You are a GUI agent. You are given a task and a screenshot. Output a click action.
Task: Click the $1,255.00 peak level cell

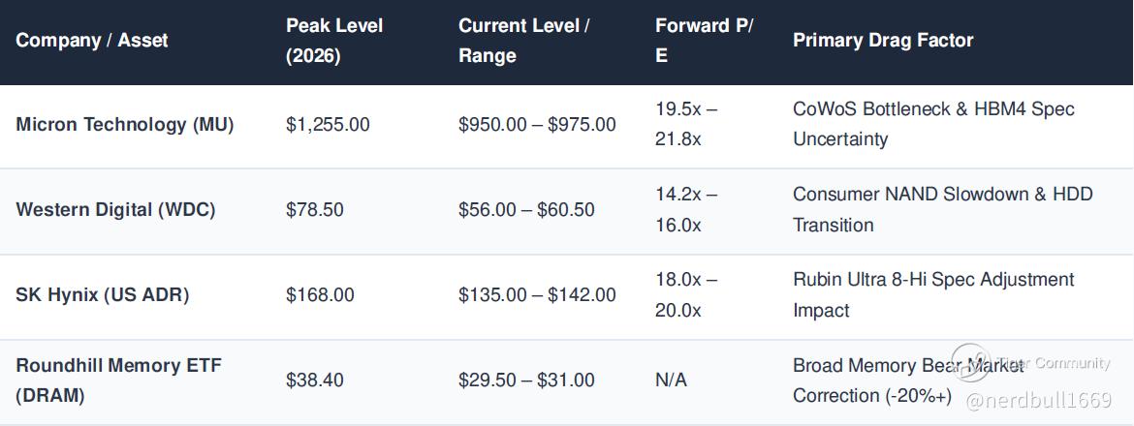pyautogui.click(x=328, y=125)
